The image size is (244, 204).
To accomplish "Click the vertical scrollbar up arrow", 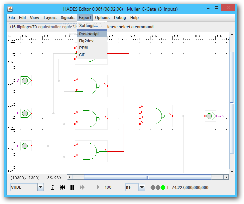I will pos(232,34).
